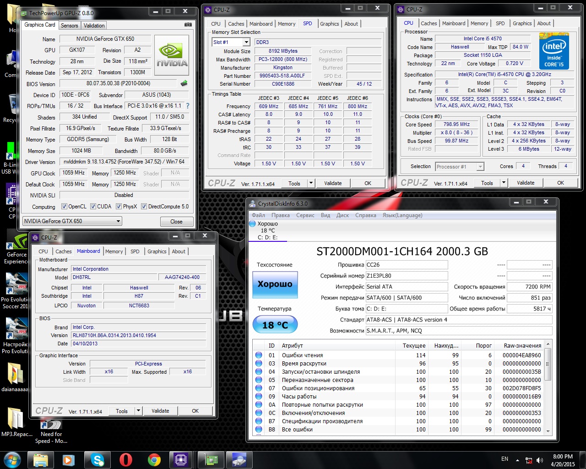
Task: Click the volume speaker icon in system tray
Action: [540, 460]
